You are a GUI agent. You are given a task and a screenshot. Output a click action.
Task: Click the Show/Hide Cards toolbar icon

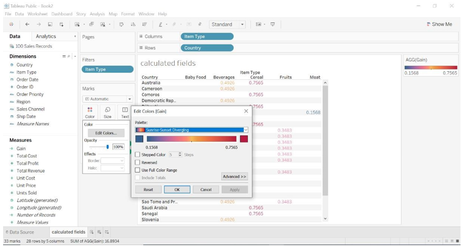click(x=258, y=25)
